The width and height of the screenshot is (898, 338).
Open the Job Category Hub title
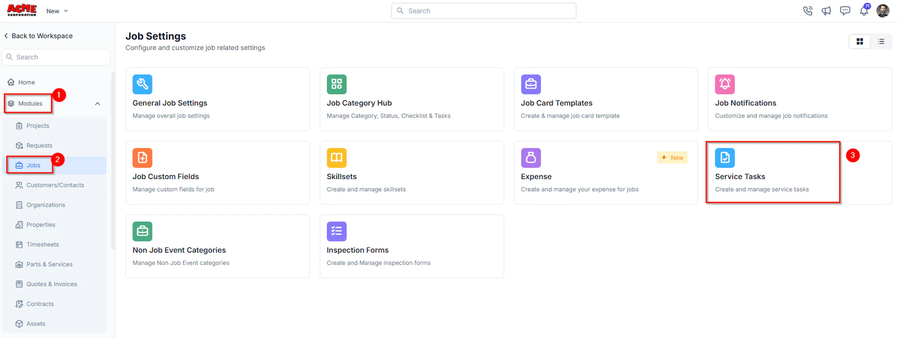coord(359,103)
